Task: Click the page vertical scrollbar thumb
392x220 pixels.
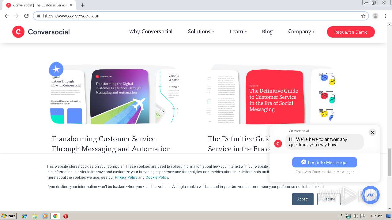Action: (390, 162)
